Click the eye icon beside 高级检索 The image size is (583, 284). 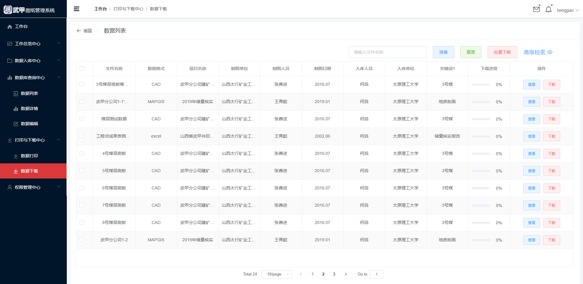pyautogui.click(x=550, y=52)
